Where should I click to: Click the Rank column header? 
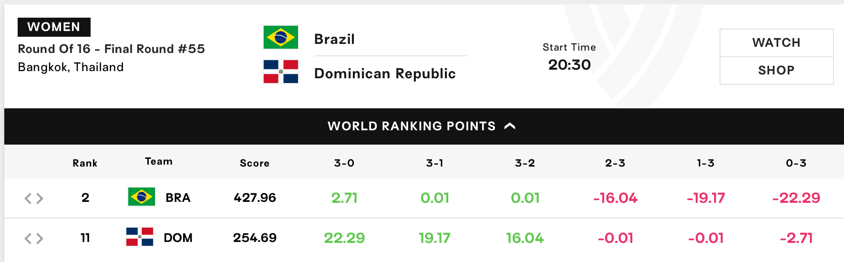(x=85, y=163)
